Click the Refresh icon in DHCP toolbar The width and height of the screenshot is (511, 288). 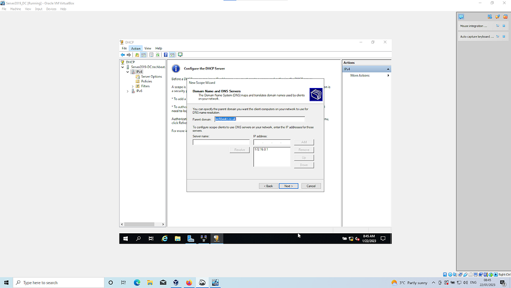point(158,55)
